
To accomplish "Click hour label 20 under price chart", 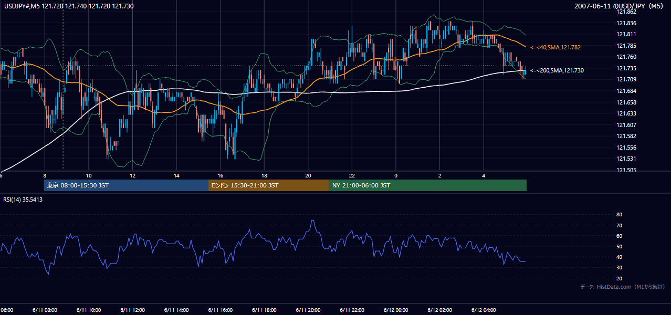I will pos(308,175).
